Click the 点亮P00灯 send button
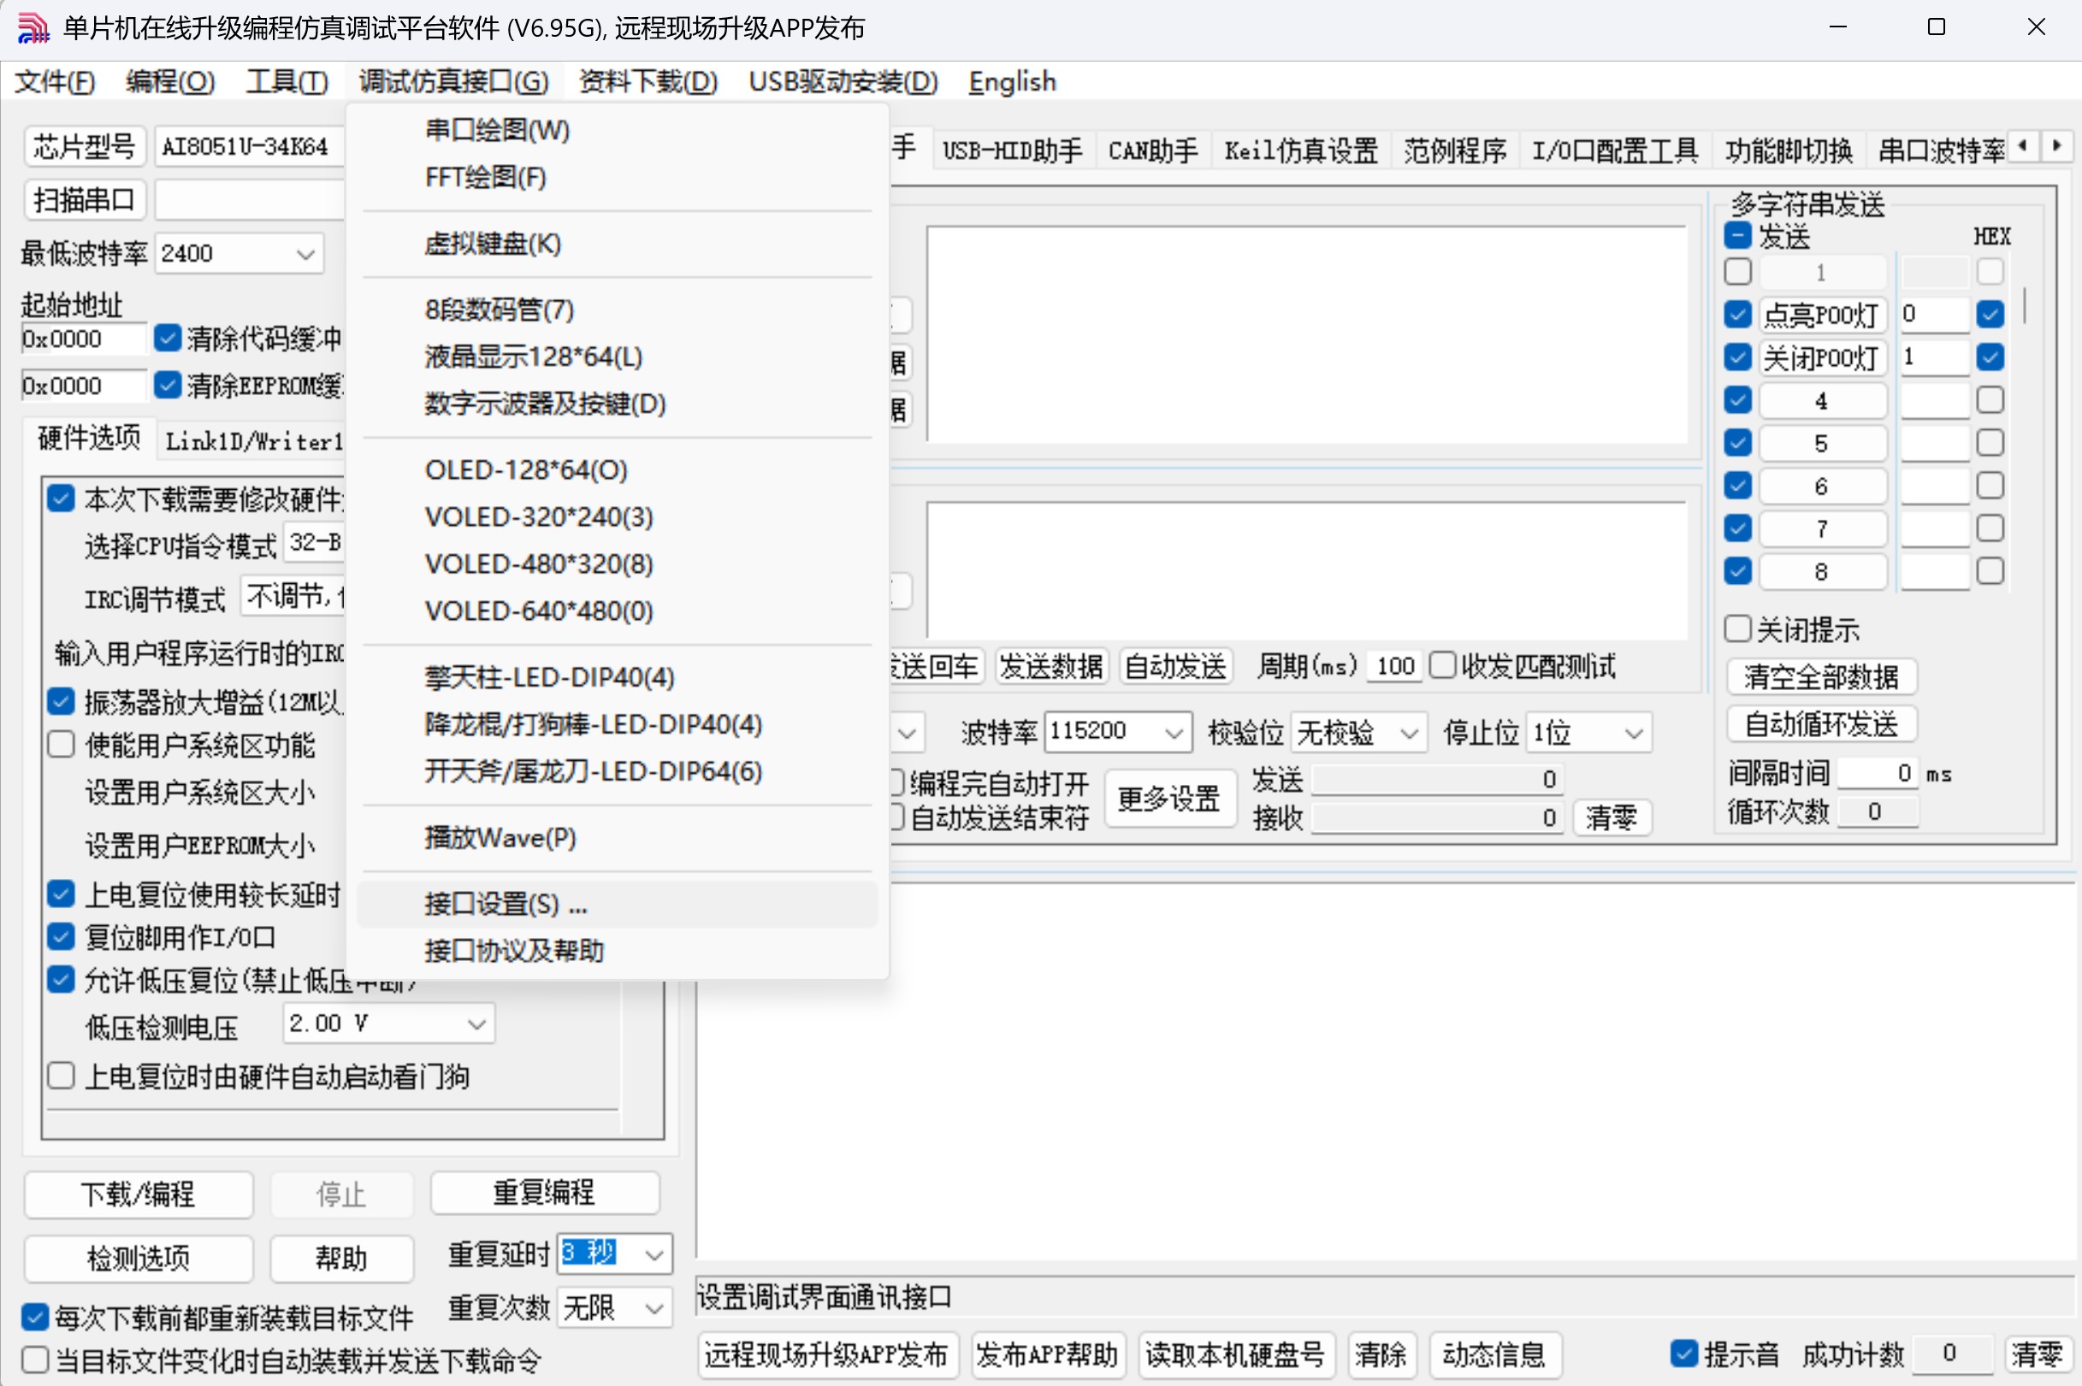This screenshot has height=1386, width=2082. click(x=1821, y=315)
